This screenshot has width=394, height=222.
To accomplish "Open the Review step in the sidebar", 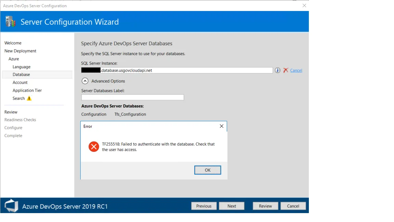I will 11,112.
